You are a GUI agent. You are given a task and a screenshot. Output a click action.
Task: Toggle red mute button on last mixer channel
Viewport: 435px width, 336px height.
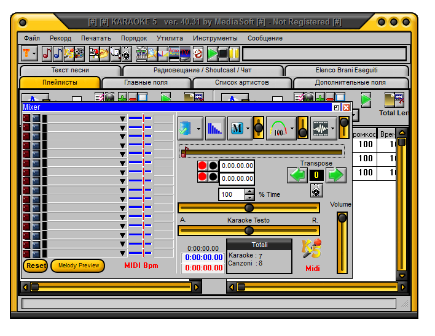pyautogui.click(x=26, y=253)
